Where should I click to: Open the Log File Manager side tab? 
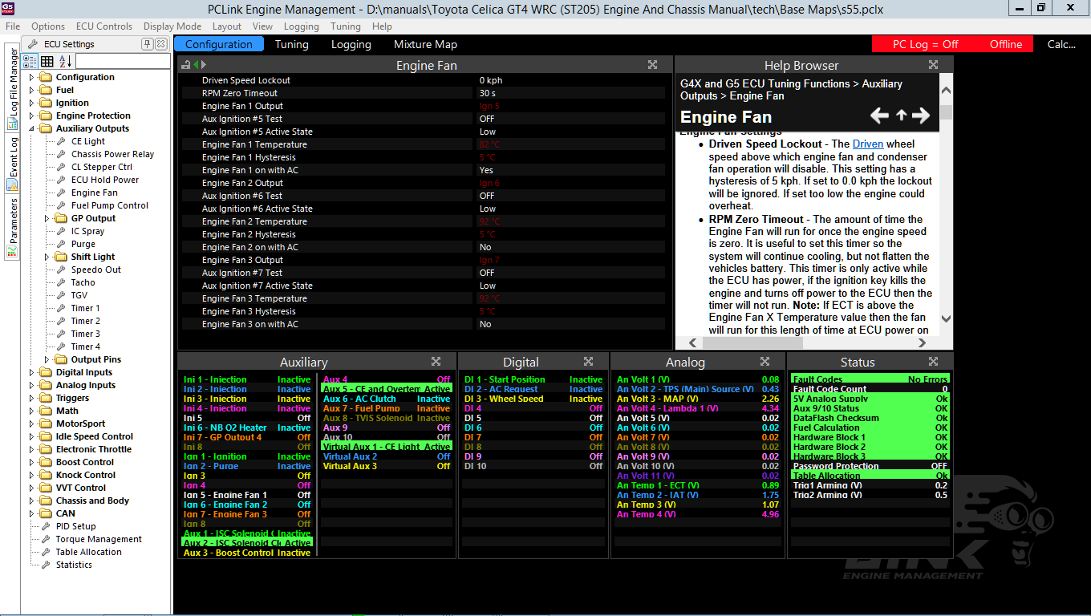tap(13, 89)
